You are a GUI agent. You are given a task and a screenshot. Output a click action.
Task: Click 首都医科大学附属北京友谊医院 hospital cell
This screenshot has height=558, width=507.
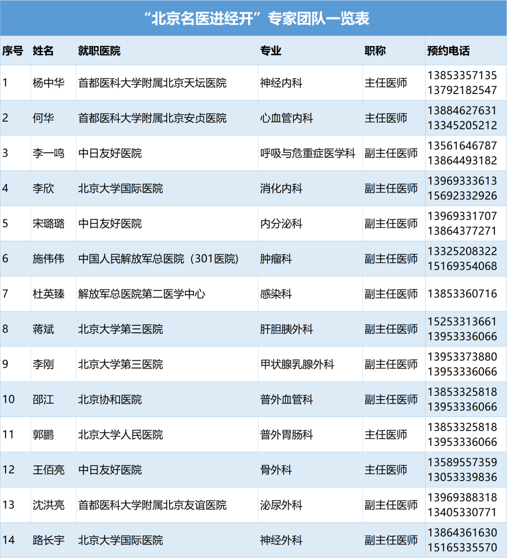(x=152, y=505)
